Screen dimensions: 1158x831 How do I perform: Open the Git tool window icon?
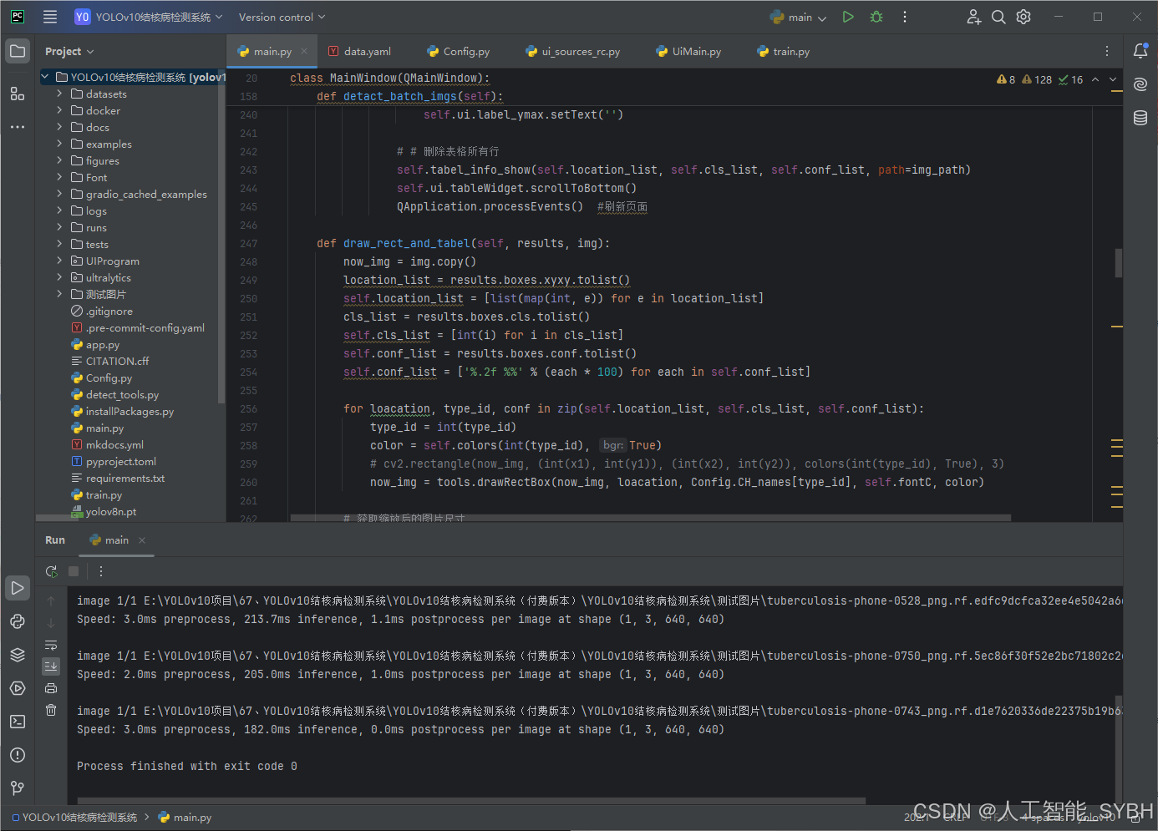[18, 788]
